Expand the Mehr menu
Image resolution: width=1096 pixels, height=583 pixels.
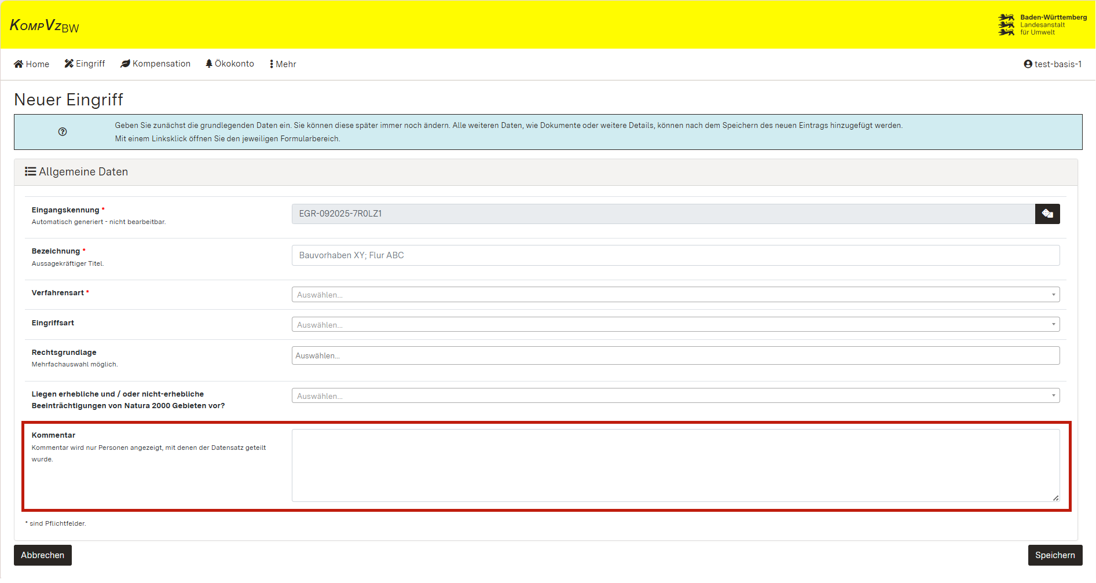(x=283, y=64)
